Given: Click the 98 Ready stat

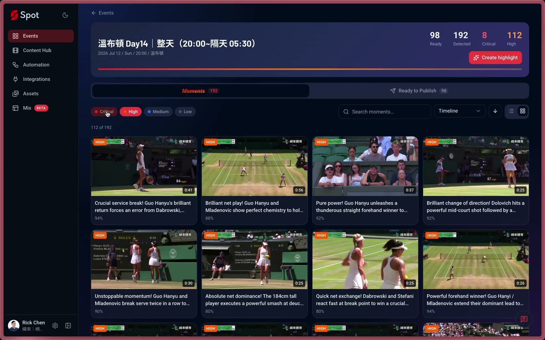Looking at the screenshot, I should coord(435,38).
